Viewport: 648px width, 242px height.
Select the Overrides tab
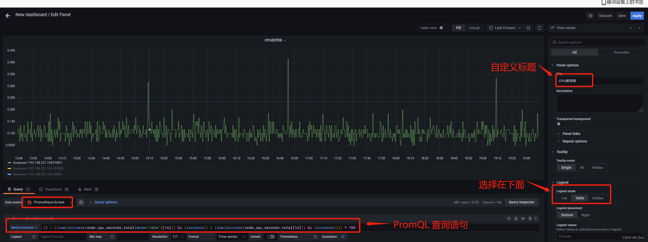click(x=621, y=52)
